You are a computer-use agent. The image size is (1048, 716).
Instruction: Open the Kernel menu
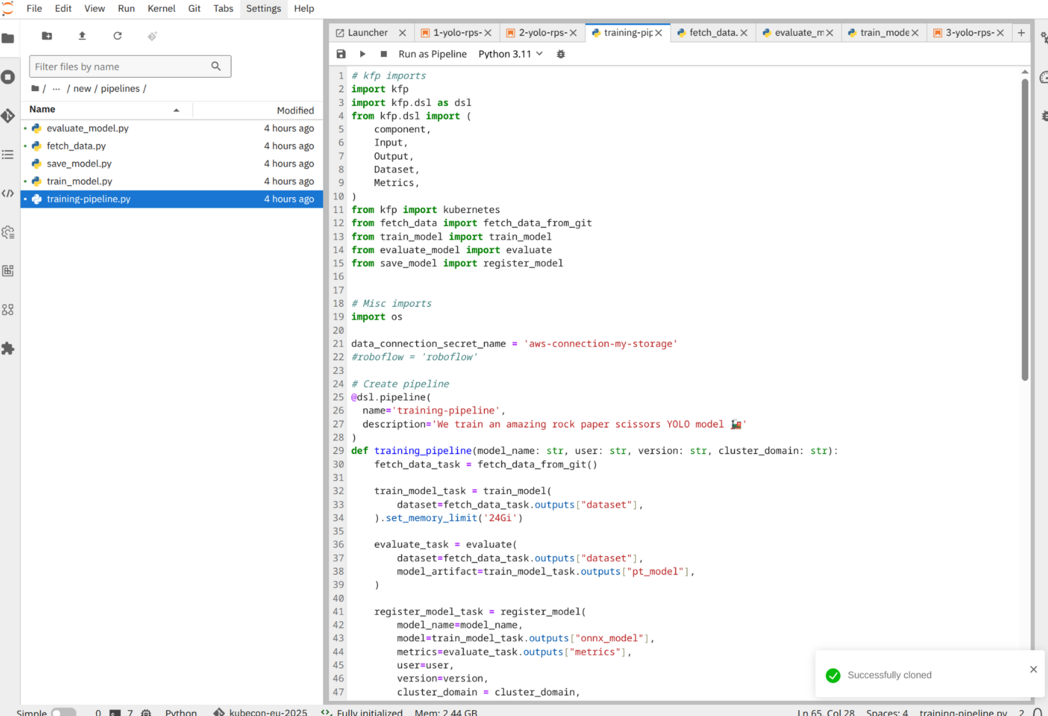pos(161,8)
